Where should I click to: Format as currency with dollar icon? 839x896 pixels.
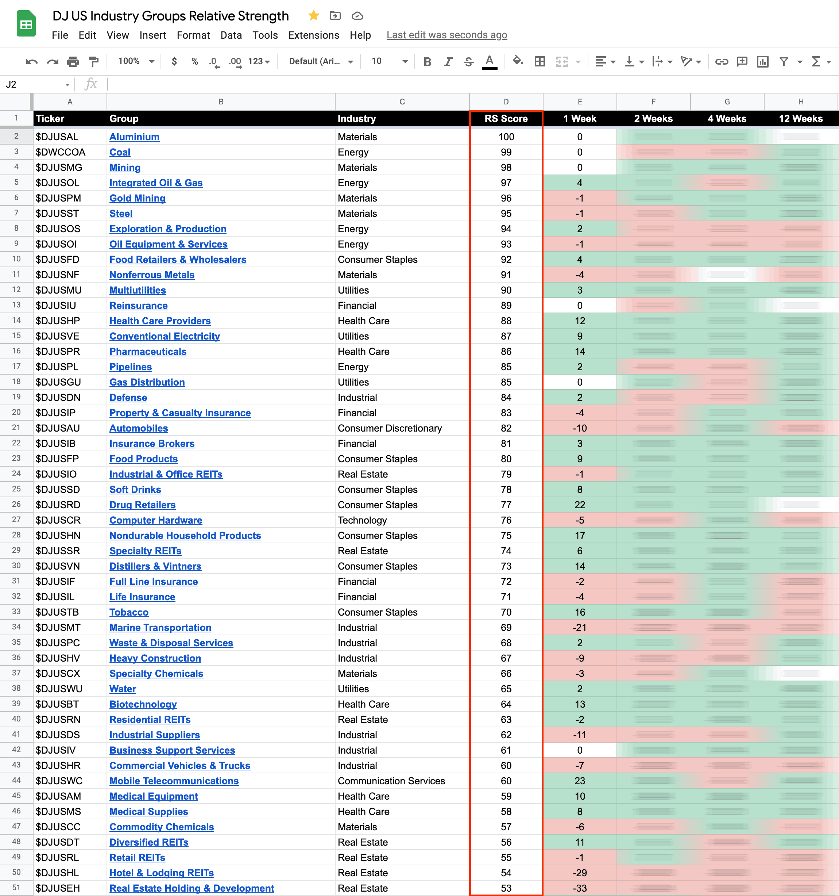tap(174, 61)
